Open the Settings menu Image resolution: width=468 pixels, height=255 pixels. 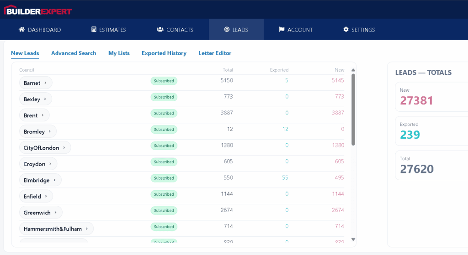pyautogui.click(x=359, y=30)
